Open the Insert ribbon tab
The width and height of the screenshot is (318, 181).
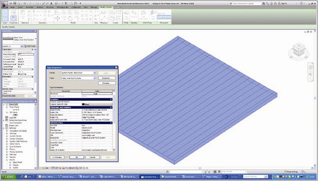pos(20,8)
